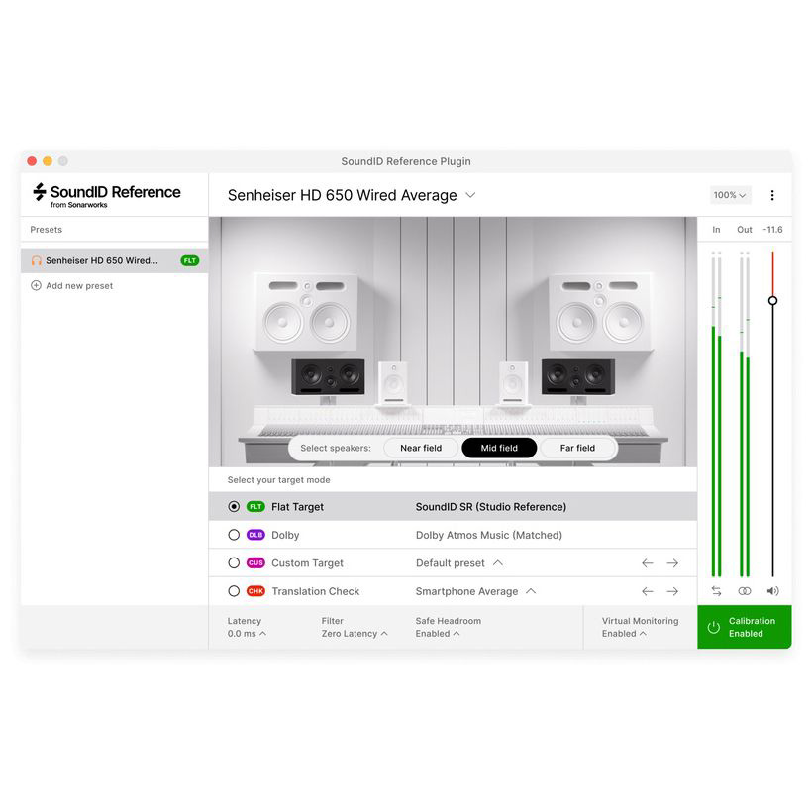This screenshot has width=812, height=812.
Task: Click the swap channels icon below meters
Action: coord(716,591)
